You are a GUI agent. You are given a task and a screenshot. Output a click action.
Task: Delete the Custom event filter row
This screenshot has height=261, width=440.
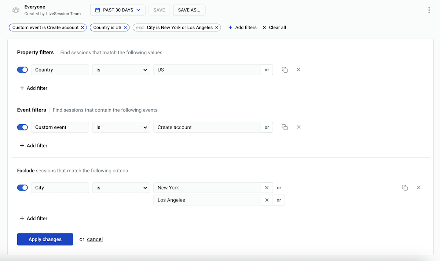coord(298,127)
